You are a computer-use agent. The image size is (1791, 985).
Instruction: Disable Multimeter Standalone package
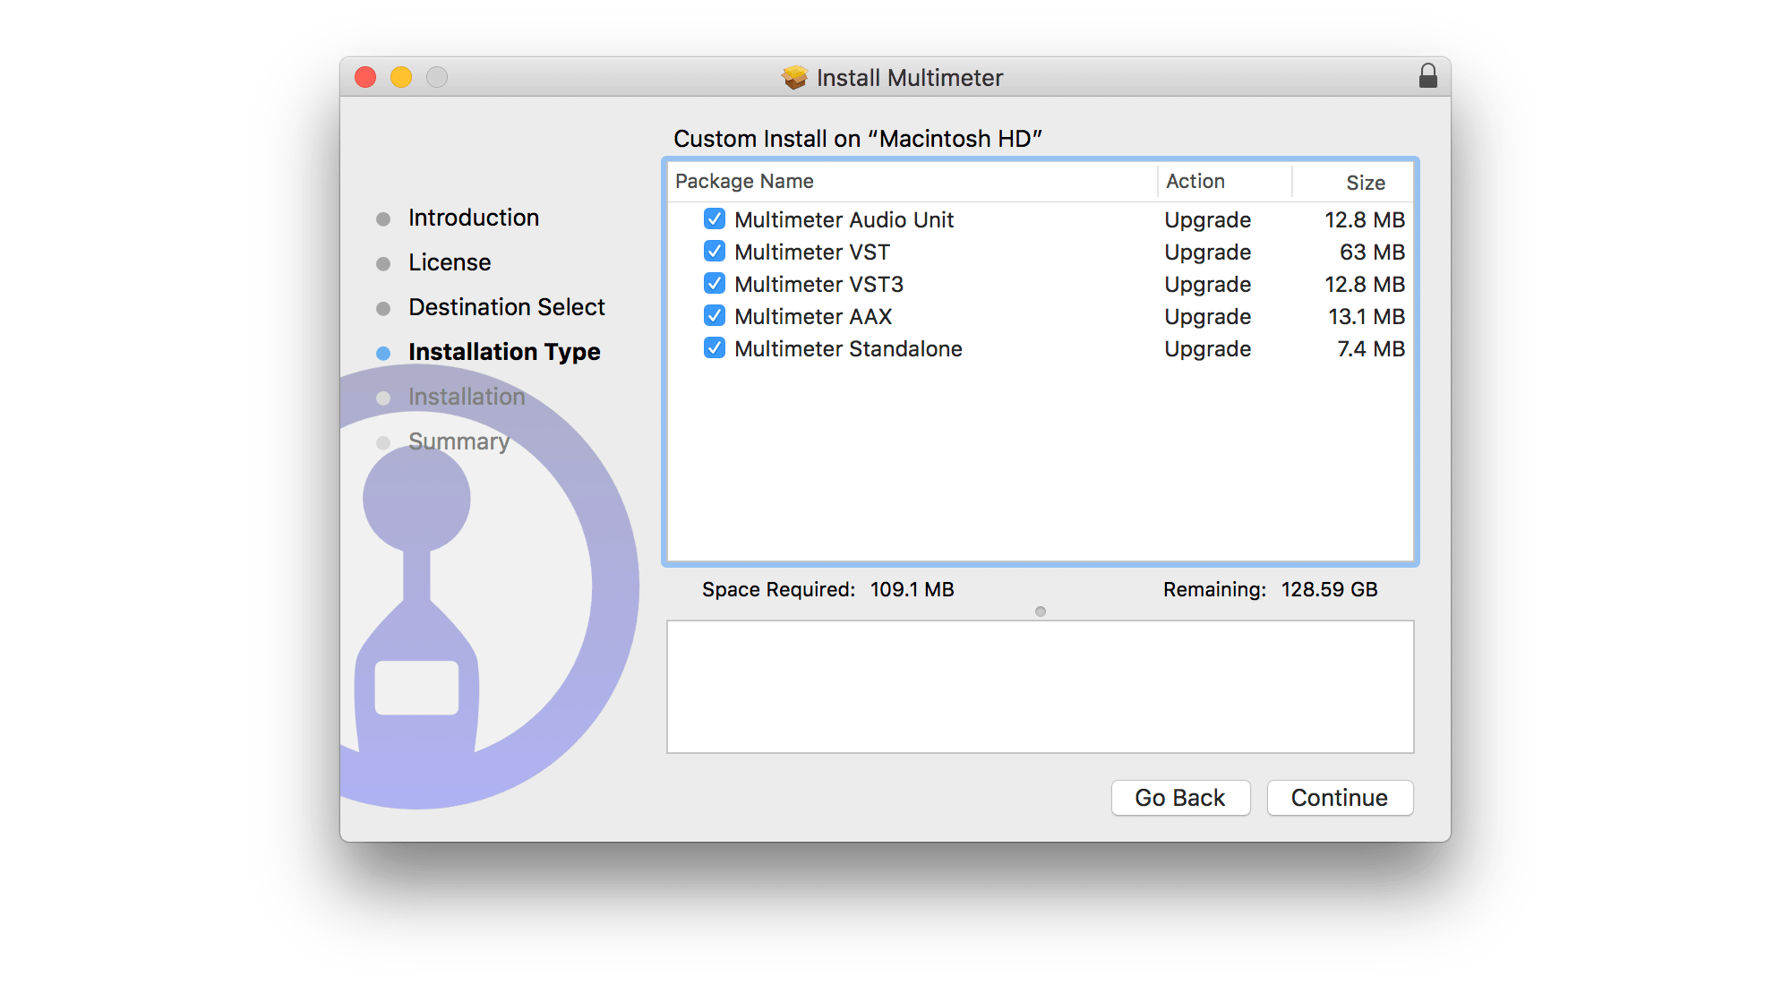714,347
